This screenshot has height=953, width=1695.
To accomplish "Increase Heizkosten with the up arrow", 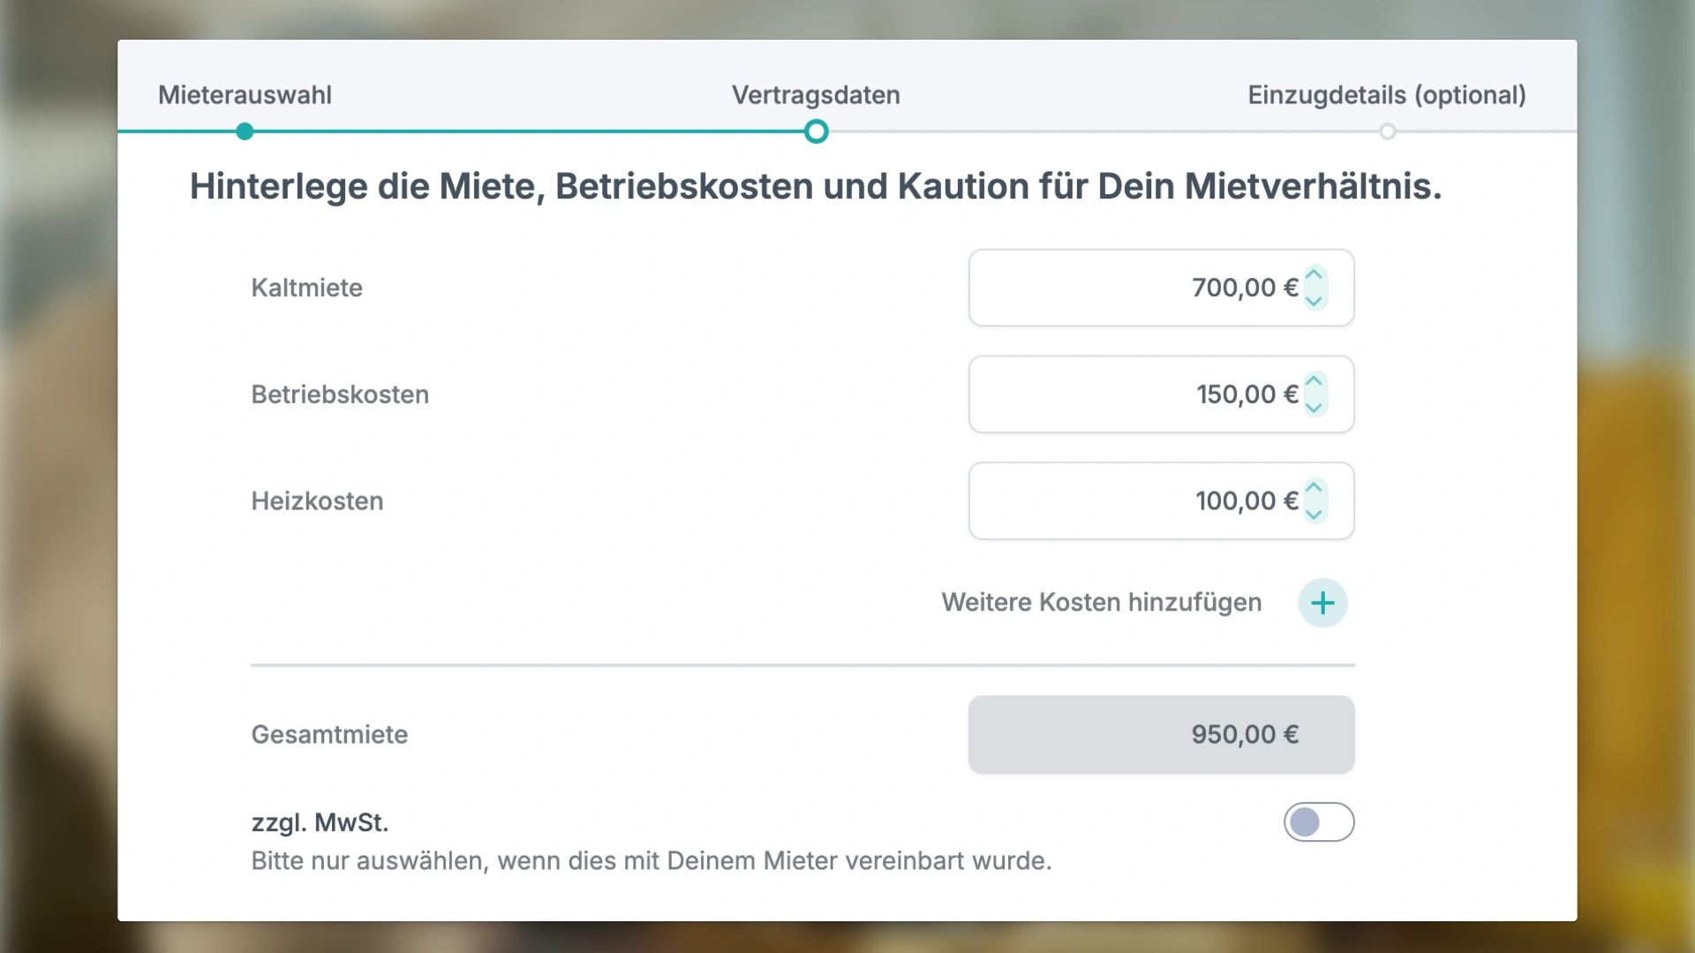I will [1314, 489].
